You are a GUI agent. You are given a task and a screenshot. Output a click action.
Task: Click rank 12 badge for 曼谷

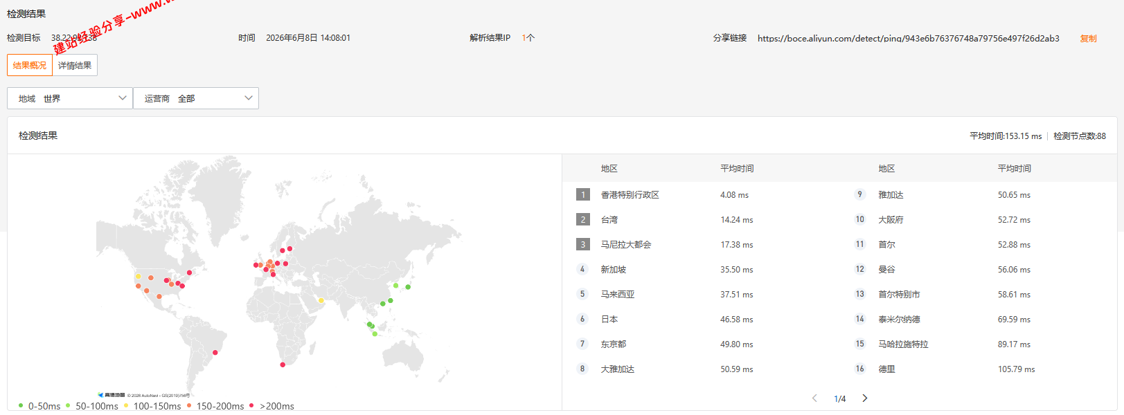860,269
